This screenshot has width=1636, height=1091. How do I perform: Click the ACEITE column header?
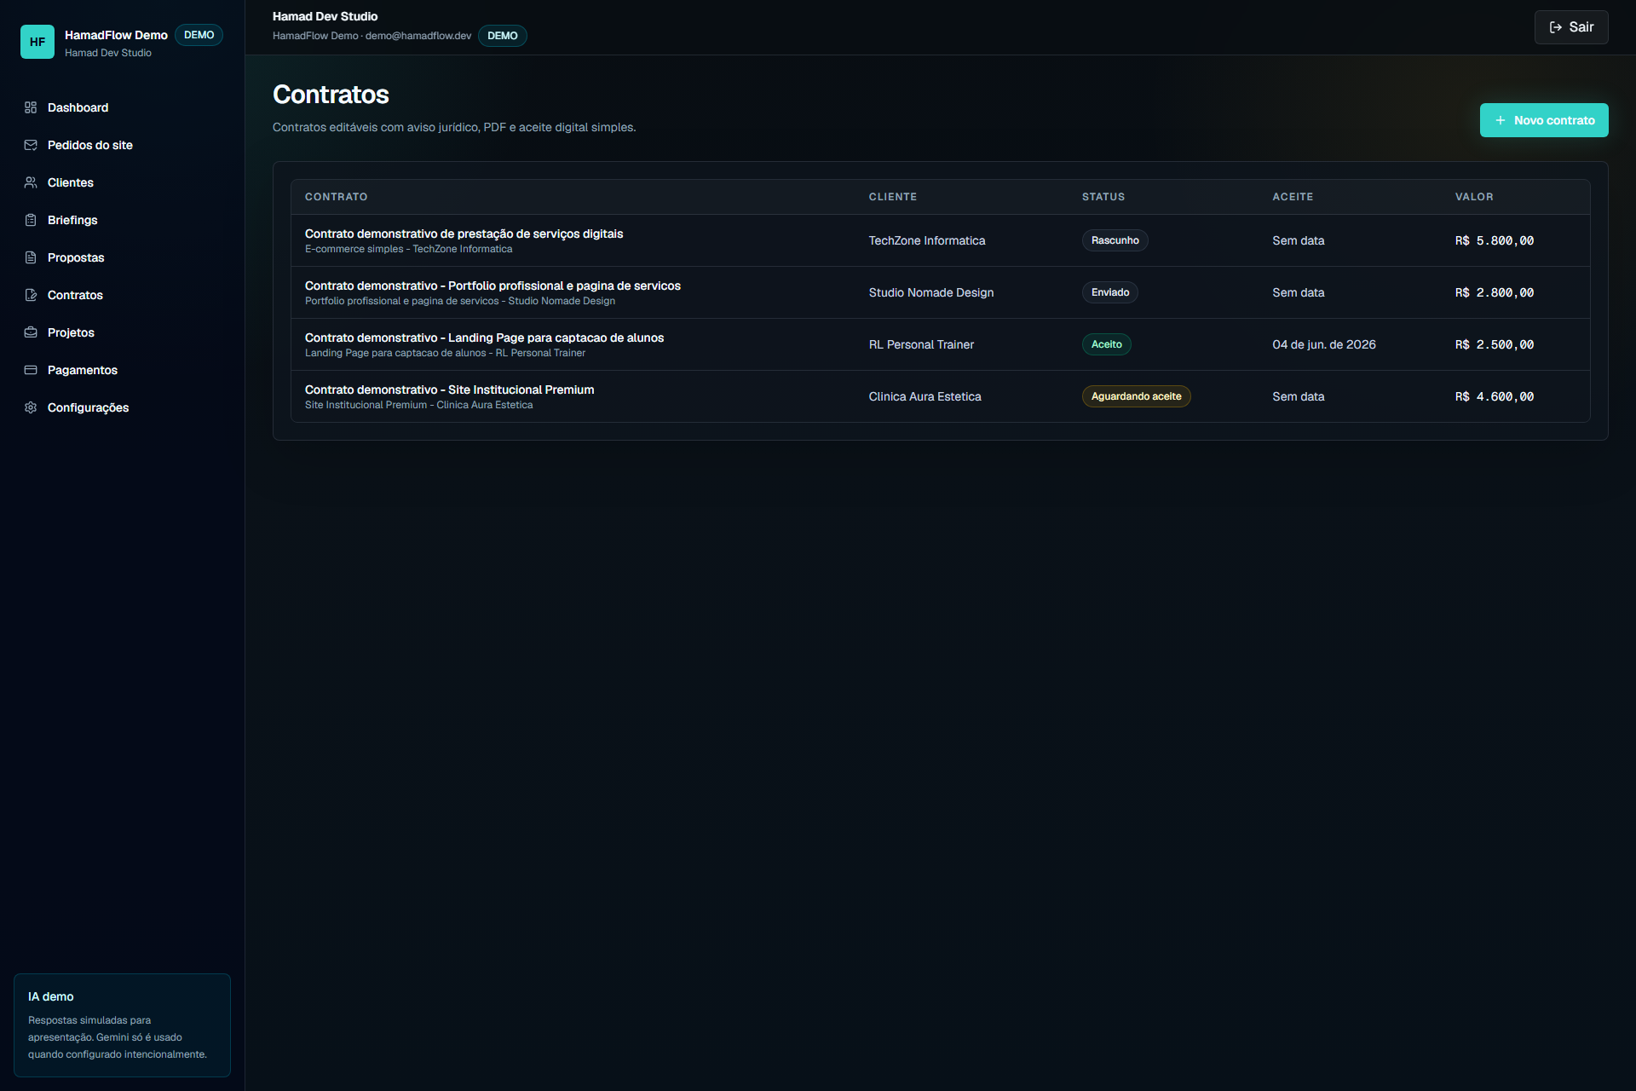pos(1293,197)
